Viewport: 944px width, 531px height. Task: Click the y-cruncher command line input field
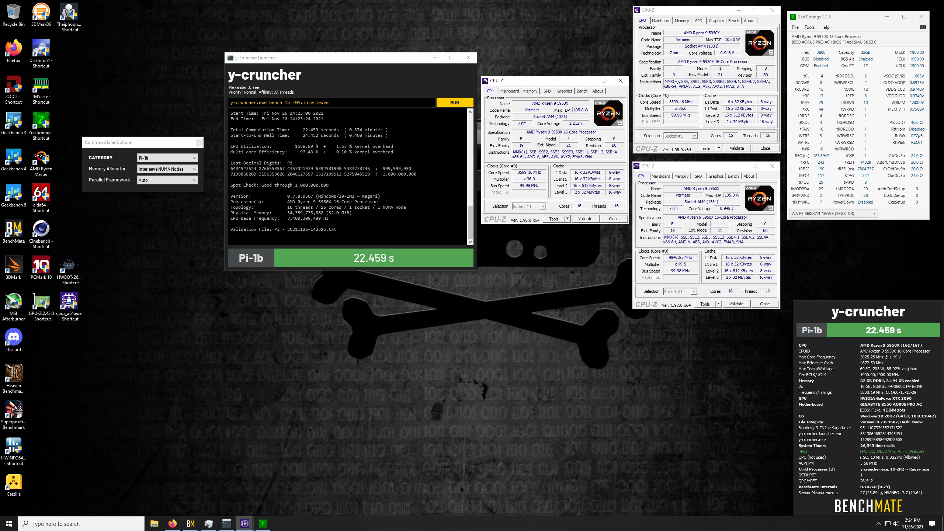click(331, 103)
